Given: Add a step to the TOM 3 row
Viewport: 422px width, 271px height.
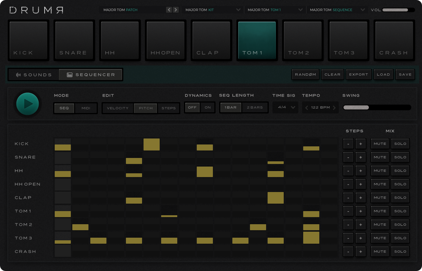Looking at the screenshot, I should click(361, 238).
